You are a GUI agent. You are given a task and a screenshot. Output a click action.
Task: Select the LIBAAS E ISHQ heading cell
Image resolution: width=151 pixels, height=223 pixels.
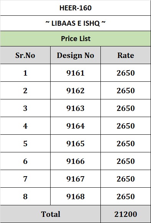click(x=75, y=23)
